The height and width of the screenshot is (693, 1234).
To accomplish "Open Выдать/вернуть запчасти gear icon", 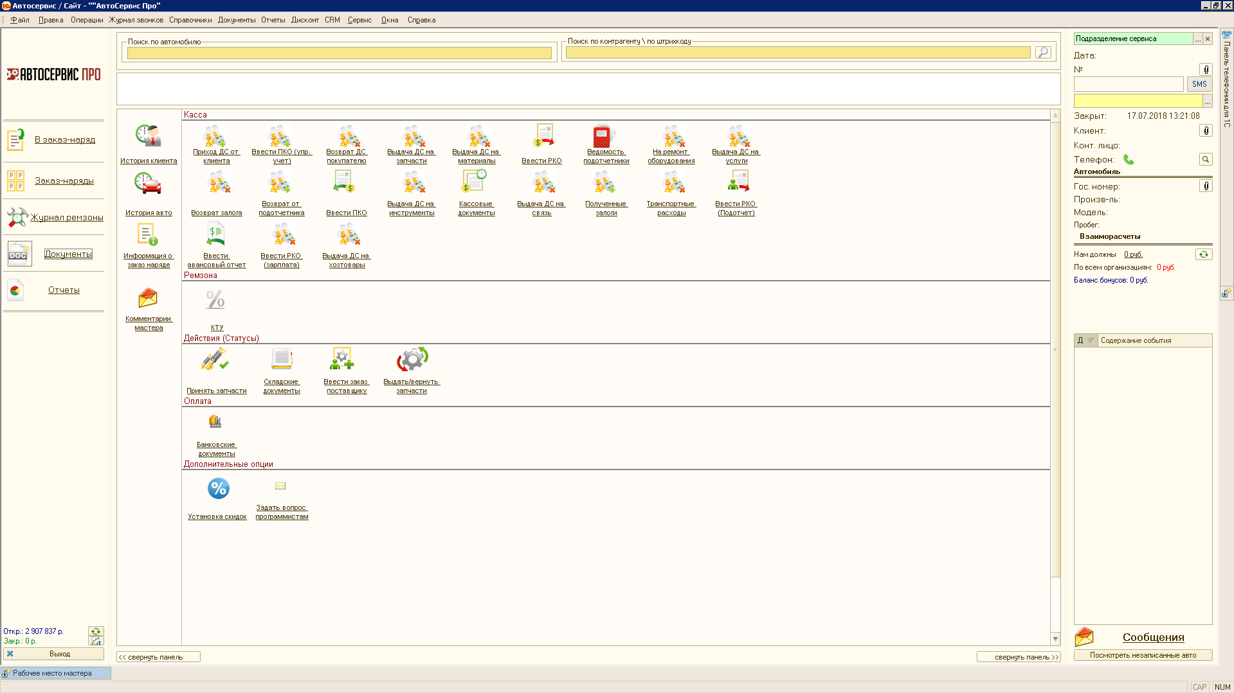I will [412, 360].
